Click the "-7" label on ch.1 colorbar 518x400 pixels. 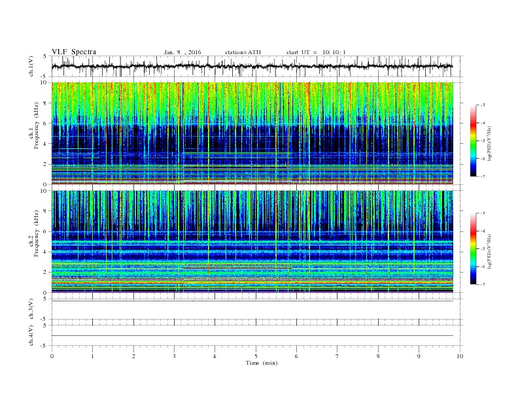[x=482, y=176]
